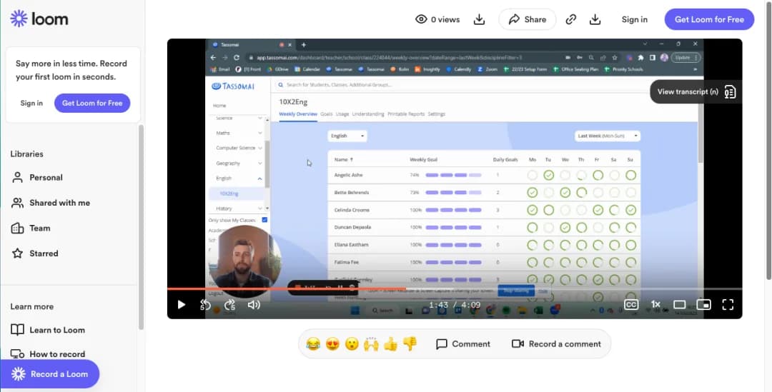This screenshot has height=392, width=772.
Task: Click the download icon beside the views count
Action: (479, 20)
